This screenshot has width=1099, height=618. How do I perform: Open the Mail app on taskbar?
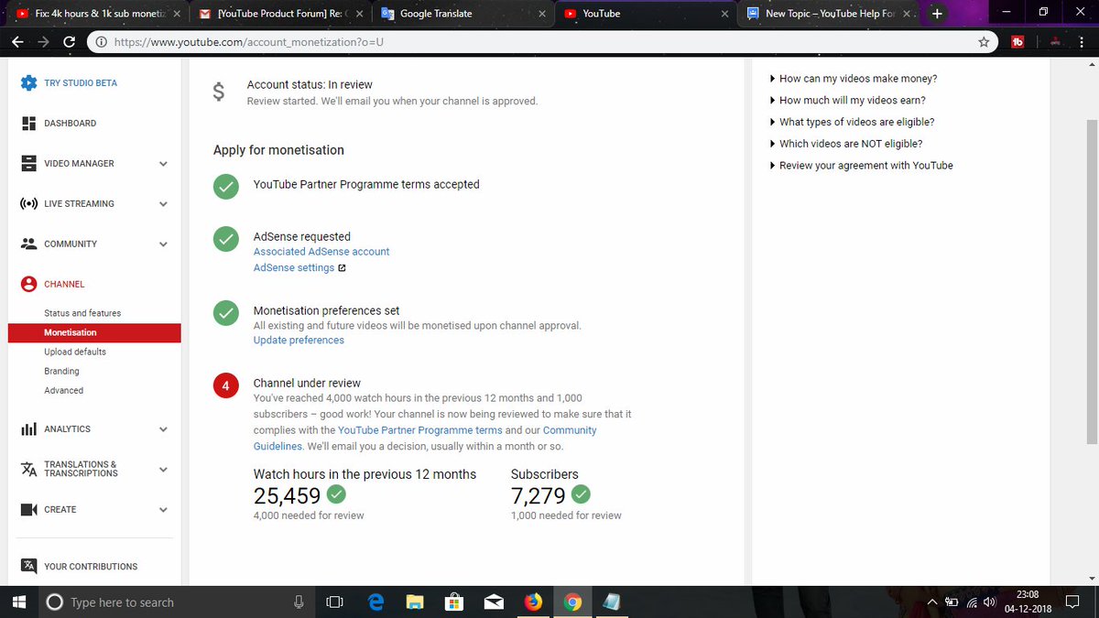494,602
